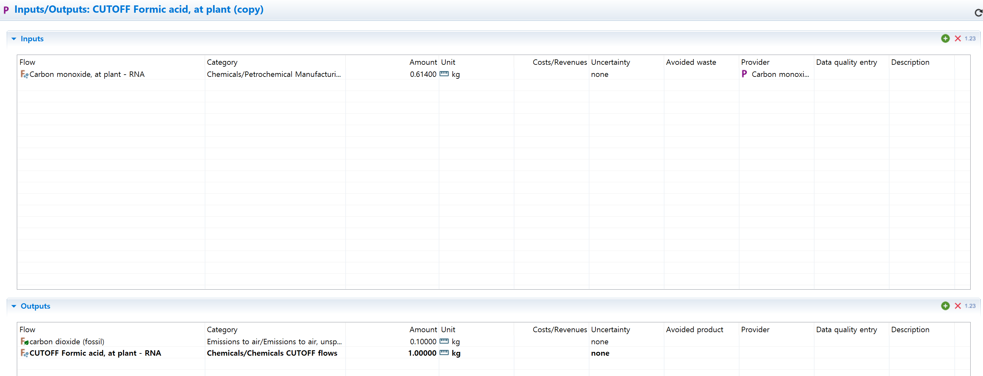The image size is (983, 376).
Task: Click red remove button in Outputs section
Action: [x=958, y=306]
